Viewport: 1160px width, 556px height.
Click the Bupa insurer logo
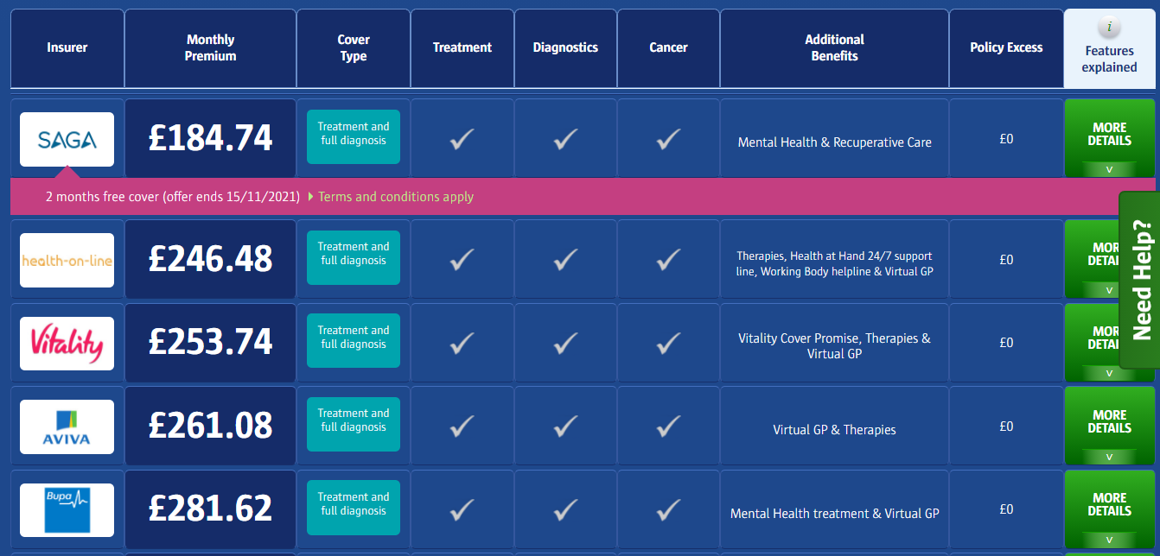click(67, 509)
